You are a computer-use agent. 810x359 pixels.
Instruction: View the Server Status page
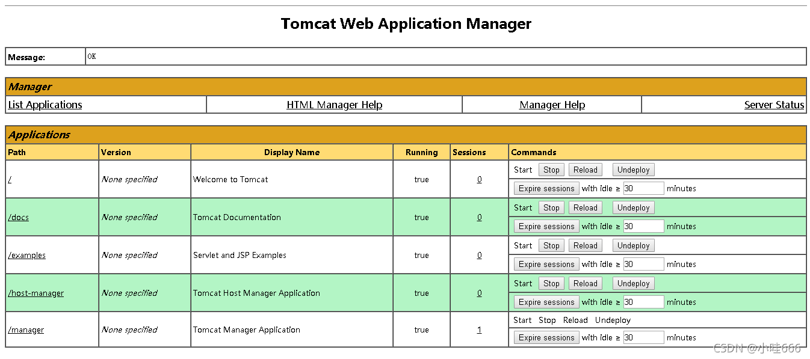pyautogui.click(x=774, y=105)
